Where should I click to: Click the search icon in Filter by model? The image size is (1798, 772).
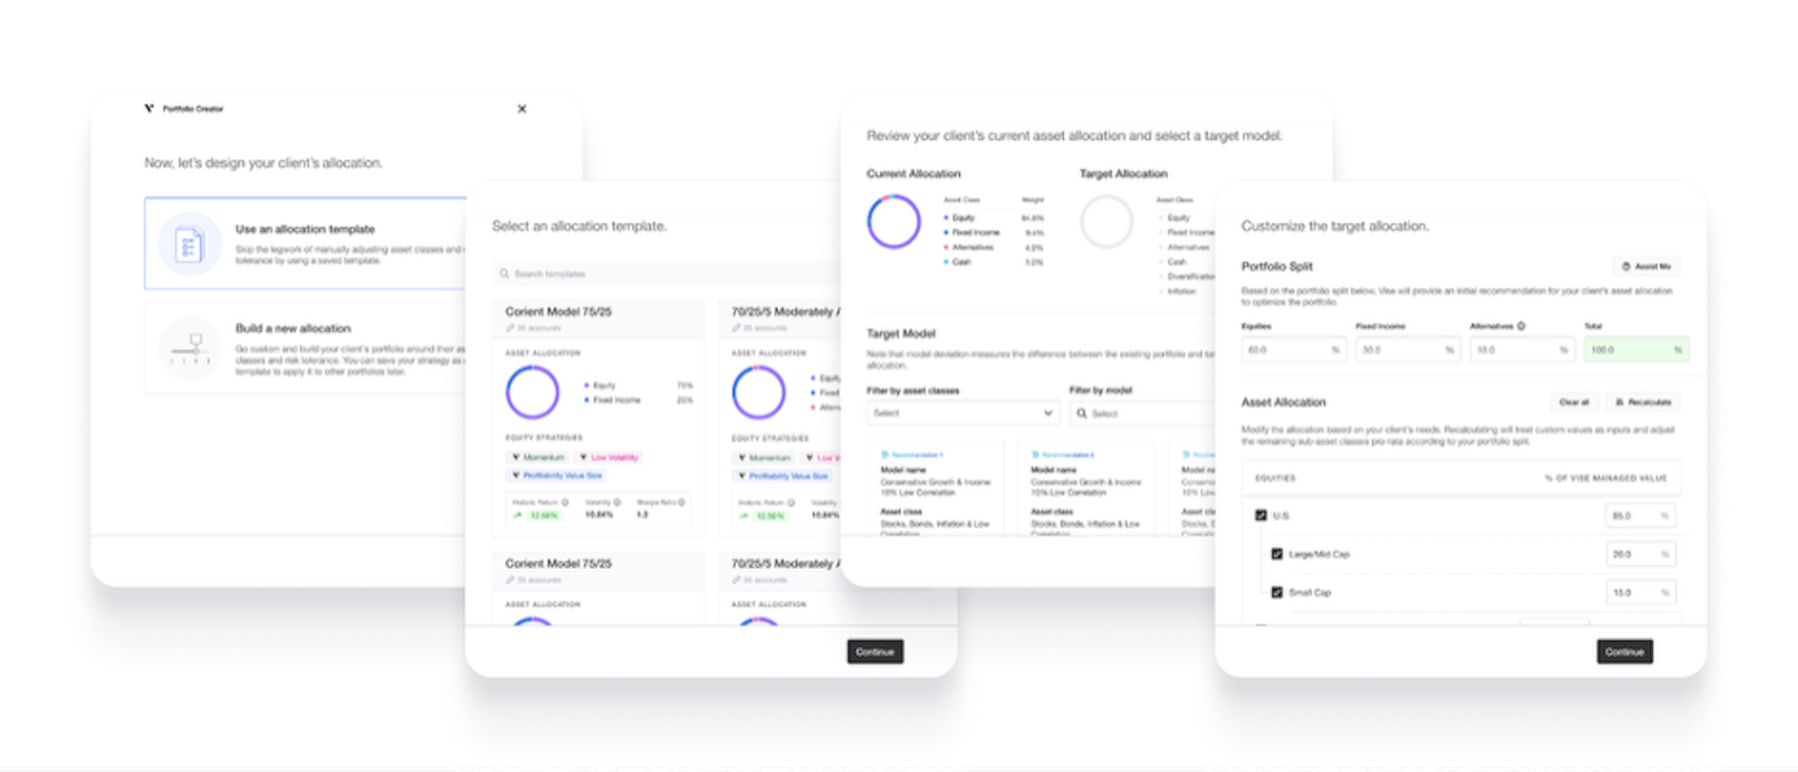1082,413
